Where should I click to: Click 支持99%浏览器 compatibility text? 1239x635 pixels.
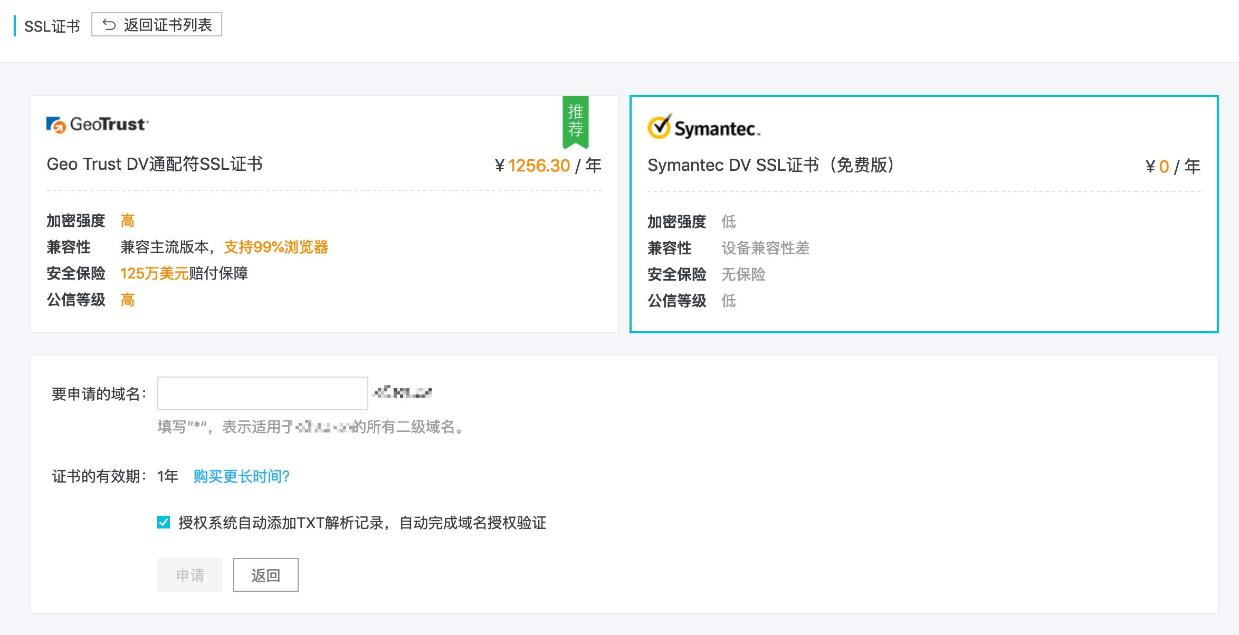click(276, 247)
